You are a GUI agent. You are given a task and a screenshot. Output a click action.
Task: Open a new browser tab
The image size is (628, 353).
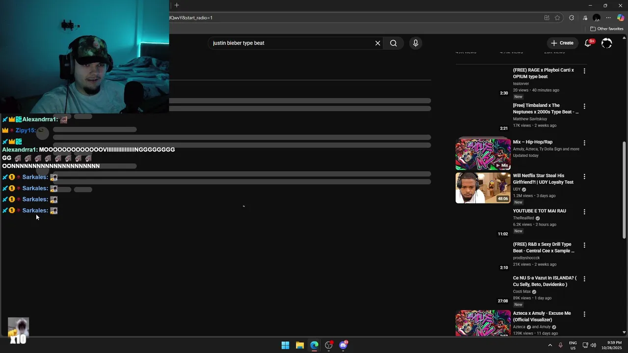177,5
